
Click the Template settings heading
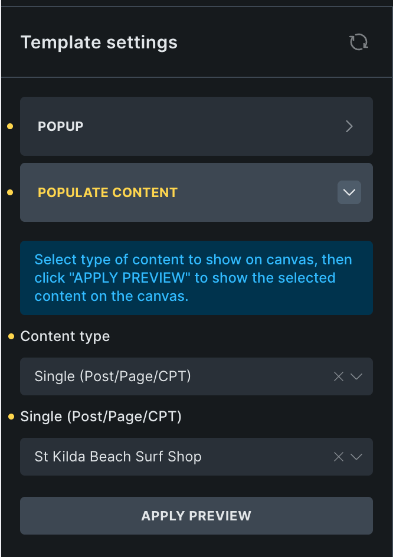tap(99, 42)
